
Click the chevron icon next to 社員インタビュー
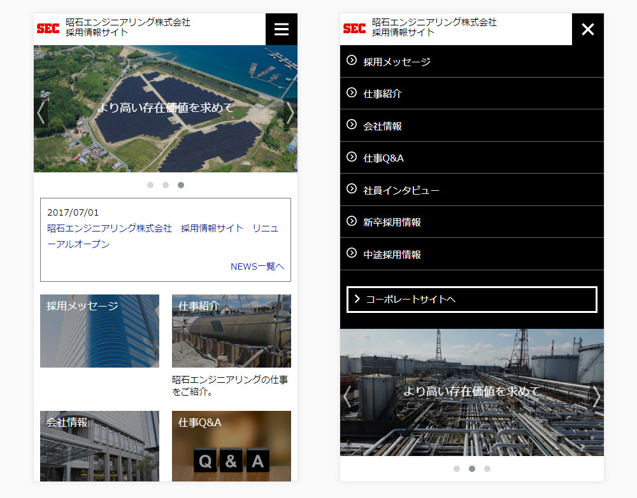tap(351, 190)
